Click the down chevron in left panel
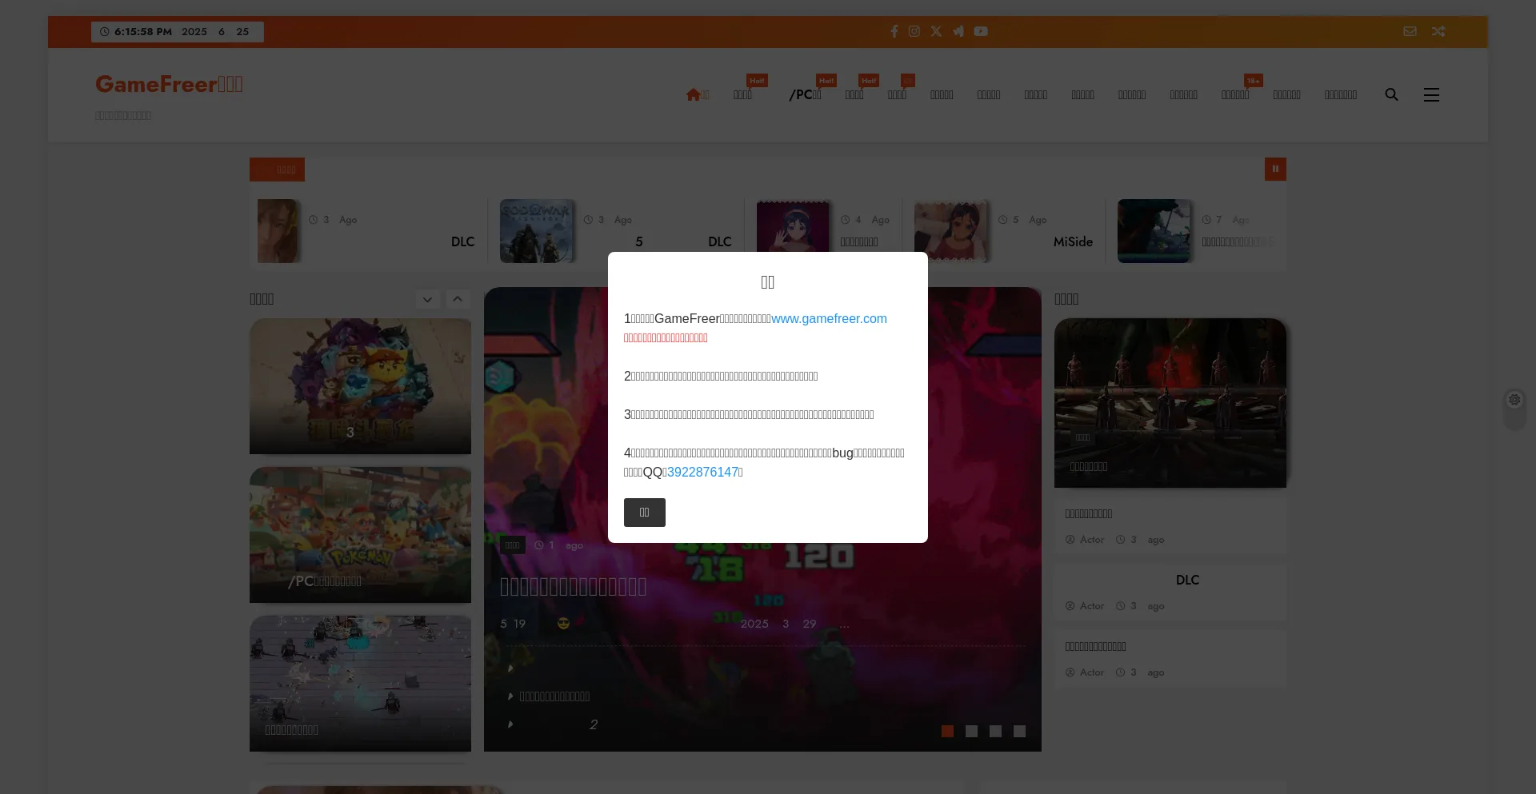This screenshot has width=1536, height=794. [x=428, y=299]
